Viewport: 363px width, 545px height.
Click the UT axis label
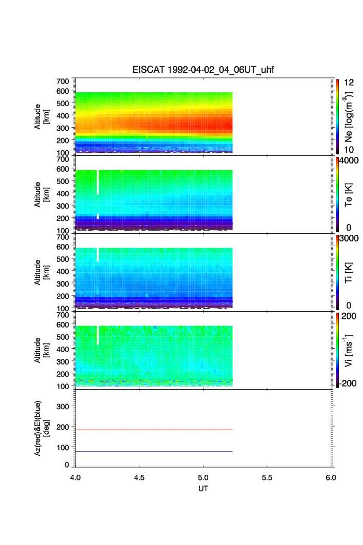pos(203,488)
